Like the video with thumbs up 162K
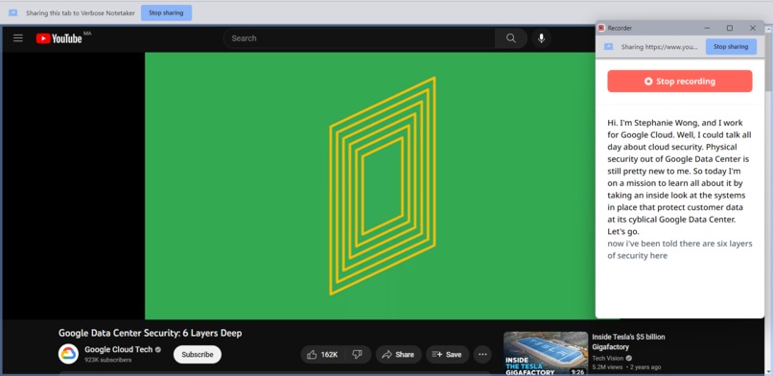The width and height of the screenshot is (773, 376). click(322, 354)
